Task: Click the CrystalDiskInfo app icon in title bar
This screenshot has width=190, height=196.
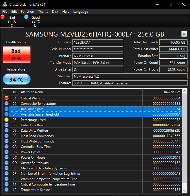Action: (x=5, y=4)
